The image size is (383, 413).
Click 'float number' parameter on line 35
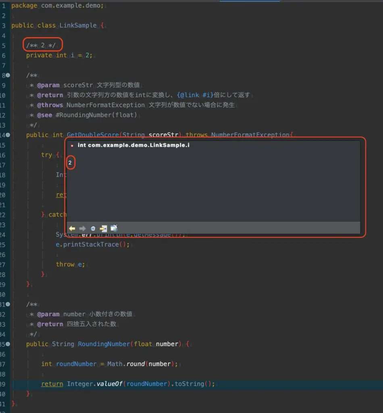(x=156, y=344)
